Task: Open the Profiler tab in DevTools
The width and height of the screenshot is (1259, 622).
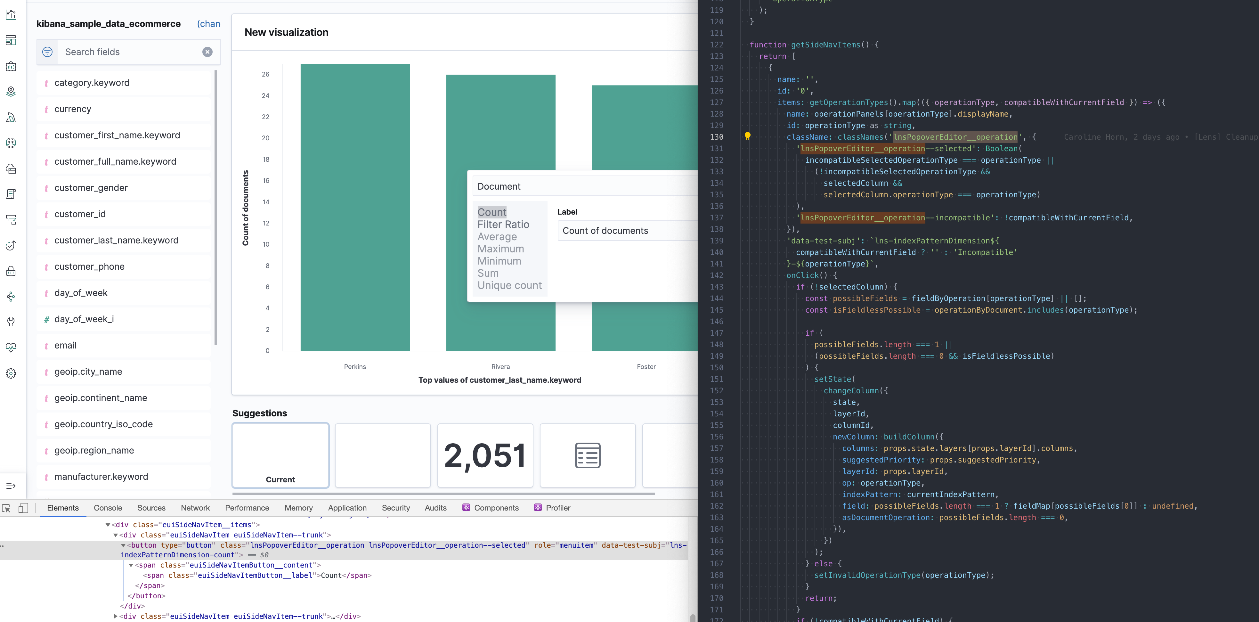Action: point(552,508)
